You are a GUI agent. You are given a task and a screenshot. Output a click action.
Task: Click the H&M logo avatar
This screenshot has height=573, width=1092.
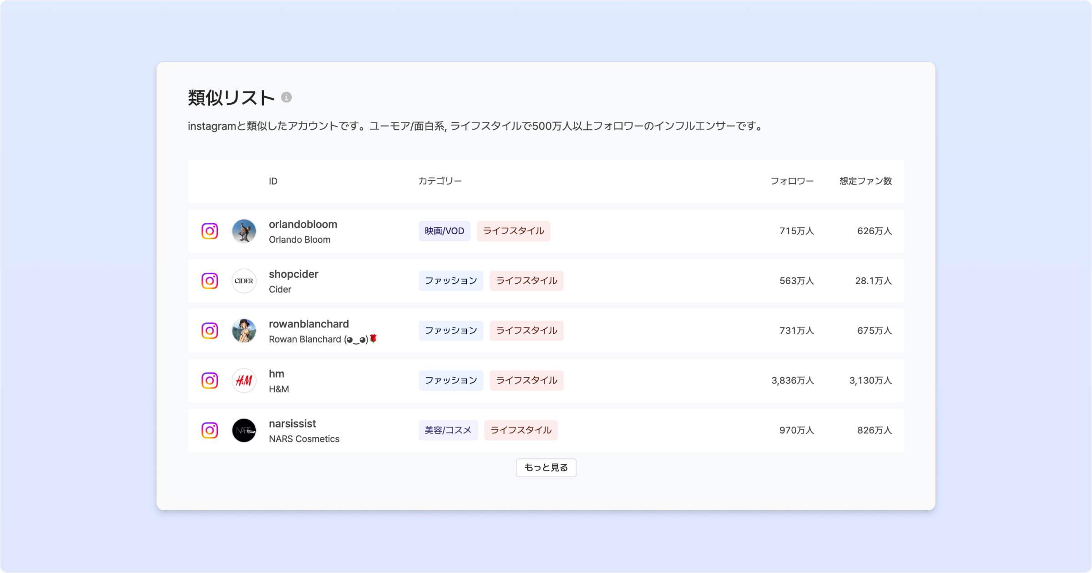(x=244, y=380)
